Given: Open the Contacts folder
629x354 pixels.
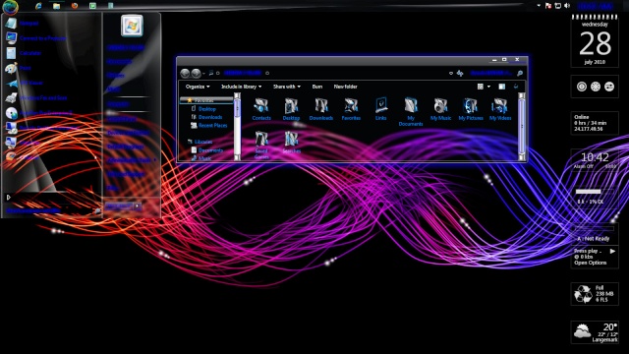Looking at the screenshot, I should 261,109.
